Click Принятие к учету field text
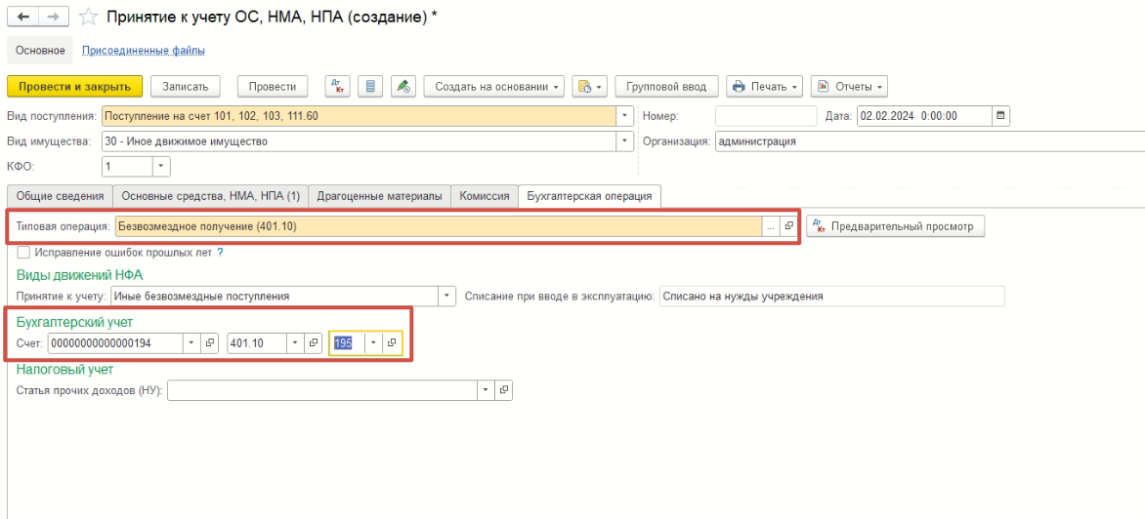The width and height of the screenshot is (1145, 519). click(x=275, y=297)
